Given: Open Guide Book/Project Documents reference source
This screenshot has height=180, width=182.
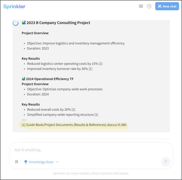Looking at the screenshot, I should [74, 125].
